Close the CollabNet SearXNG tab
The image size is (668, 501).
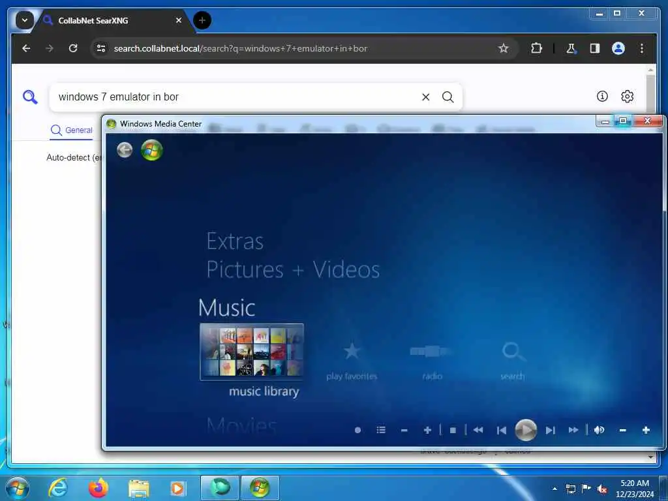(x=179, y=20)
